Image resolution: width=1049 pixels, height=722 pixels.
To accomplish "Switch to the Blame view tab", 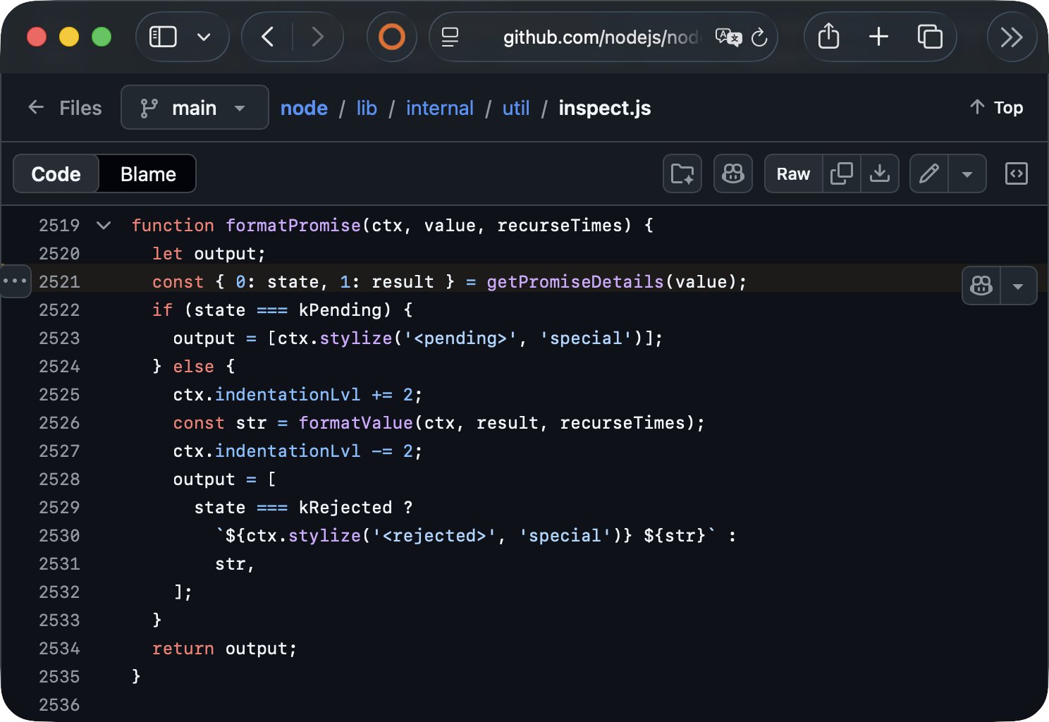I will pos(148,174).
